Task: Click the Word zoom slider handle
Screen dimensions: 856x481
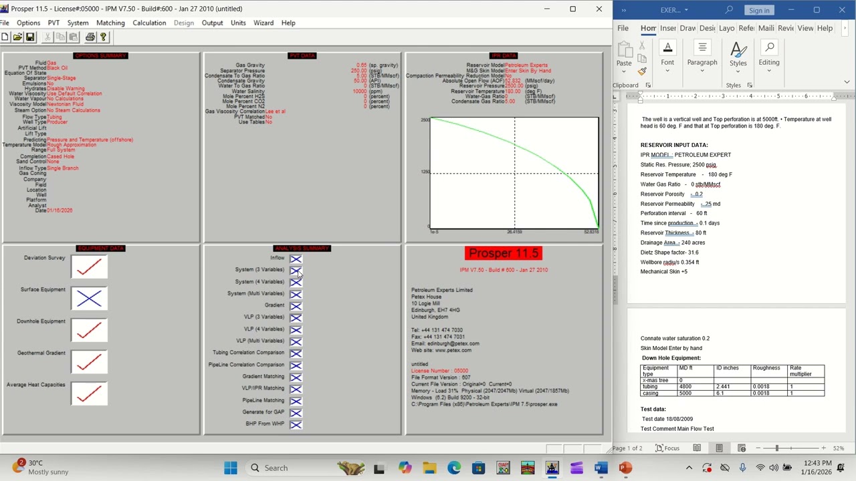Action: [776, 448]
